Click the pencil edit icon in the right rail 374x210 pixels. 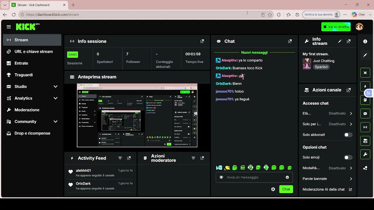point(365,55)
